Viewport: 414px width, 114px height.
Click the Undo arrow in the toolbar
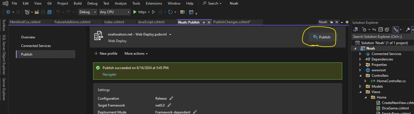coord(58,12)
